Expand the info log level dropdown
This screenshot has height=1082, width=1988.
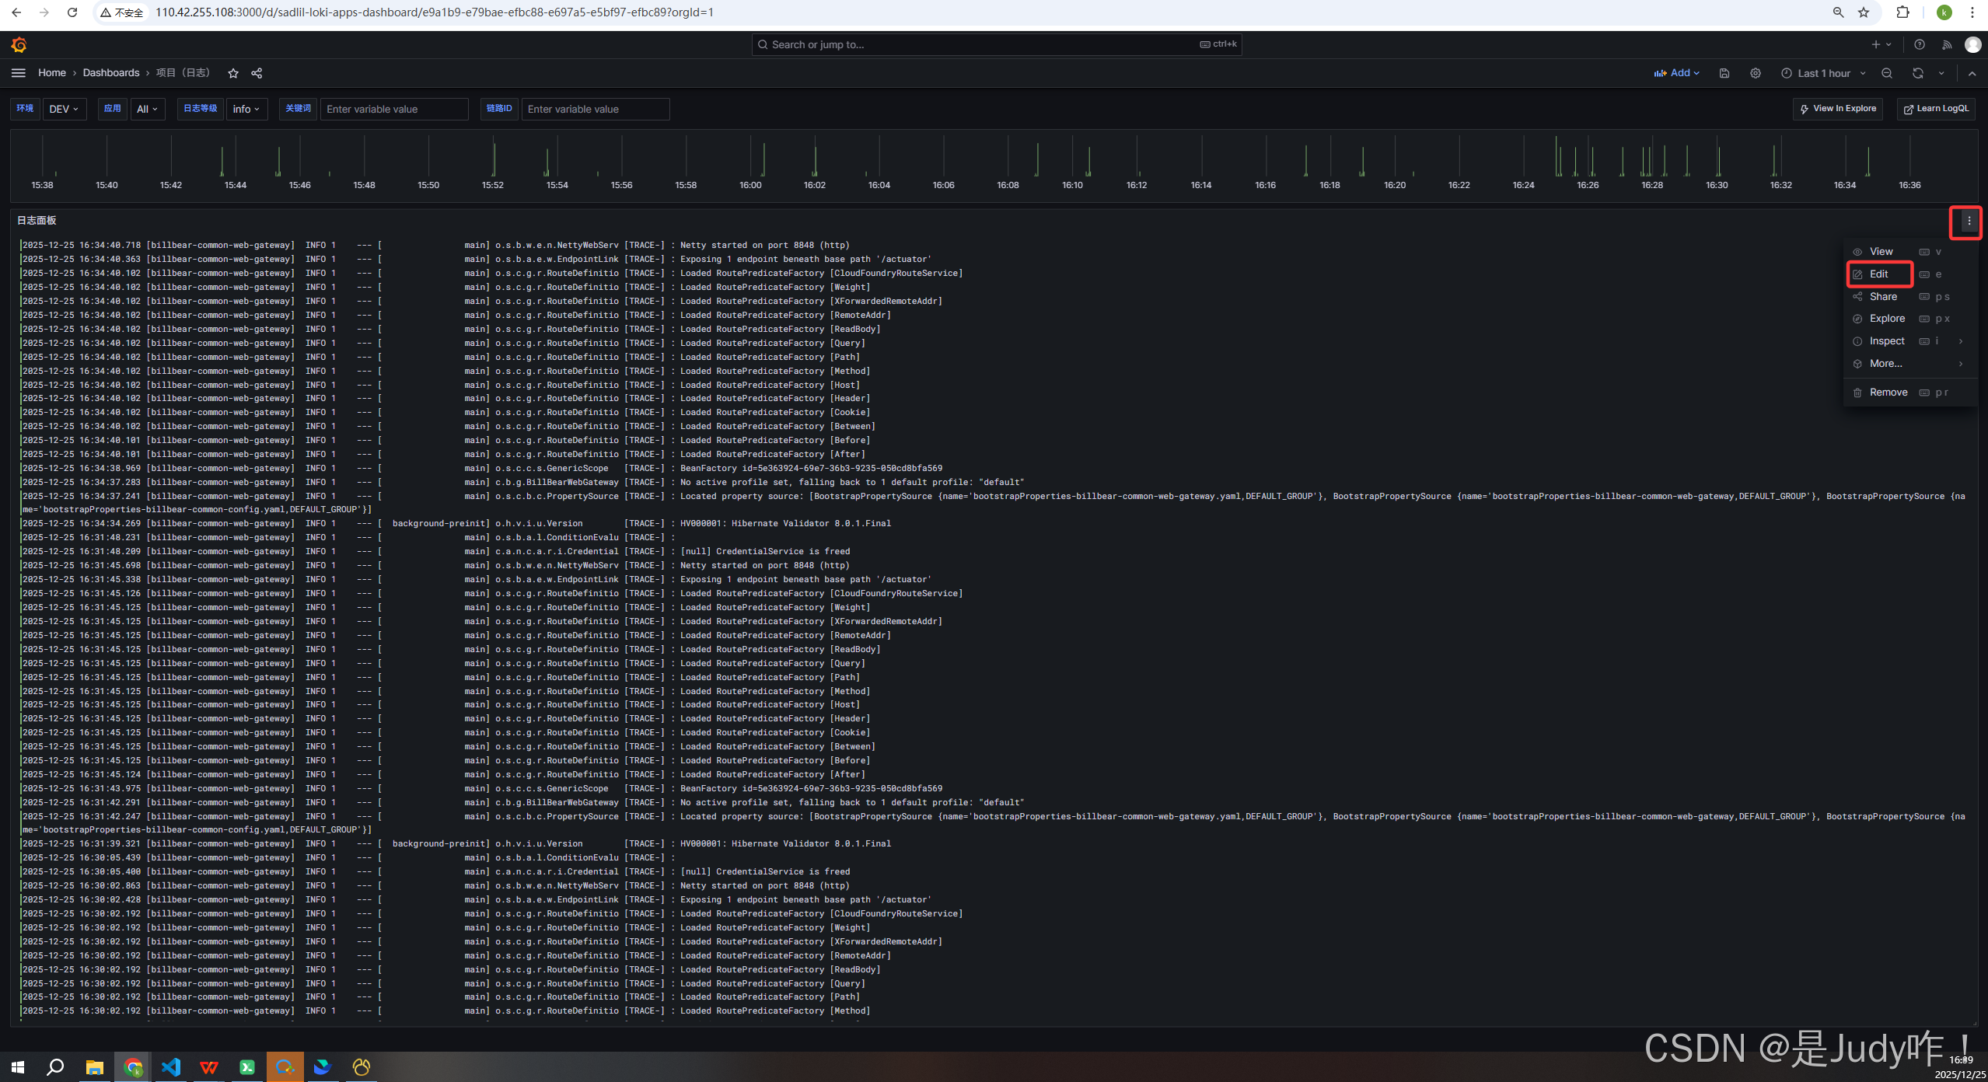tap(246, 109)
